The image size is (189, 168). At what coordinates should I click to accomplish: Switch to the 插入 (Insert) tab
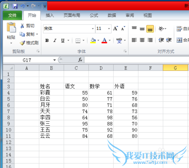(50, 15)
